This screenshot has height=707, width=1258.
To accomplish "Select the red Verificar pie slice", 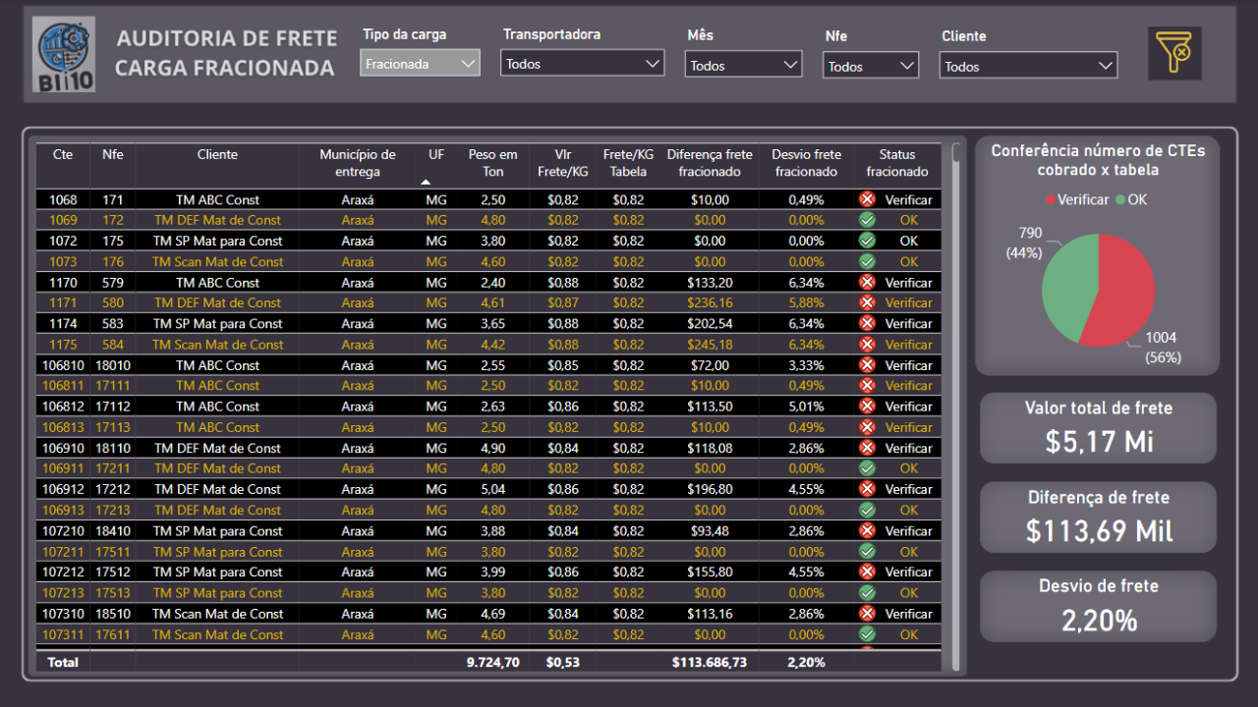I will (1125, 285).
